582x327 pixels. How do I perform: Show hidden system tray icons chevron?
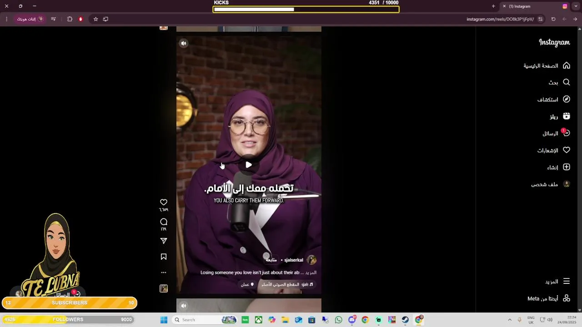point(509,320)
